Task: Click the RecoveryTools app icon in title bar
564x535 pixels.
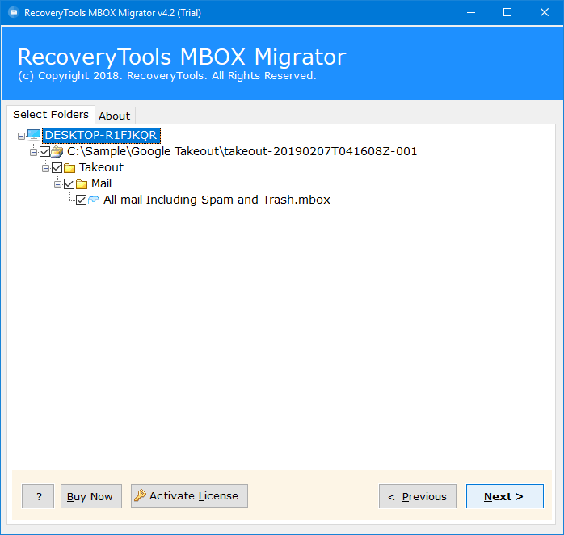Action: click(14, 13)
